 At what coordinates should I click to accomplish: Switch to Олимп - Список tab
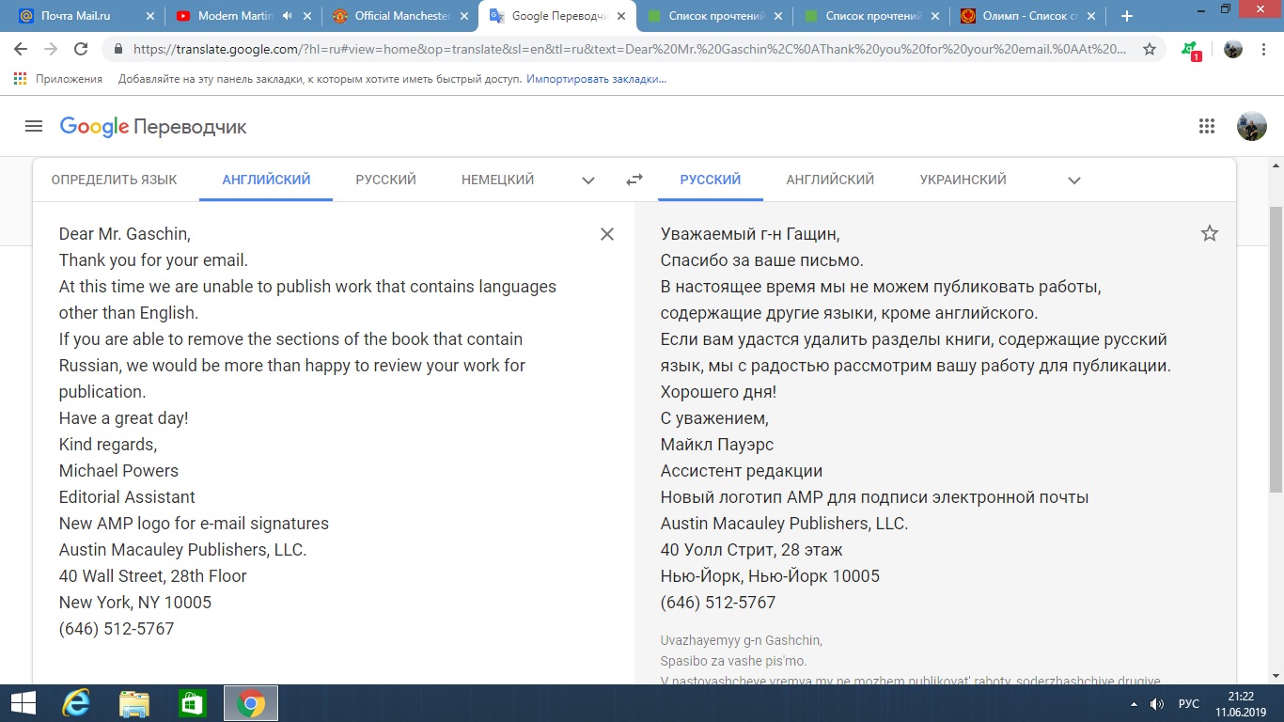click(1029, 16)
